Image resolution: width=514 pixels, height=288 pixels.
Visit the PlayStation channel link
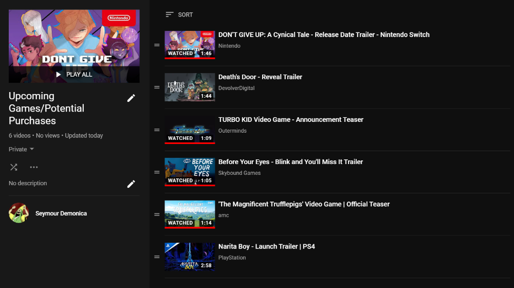point(232,258)
